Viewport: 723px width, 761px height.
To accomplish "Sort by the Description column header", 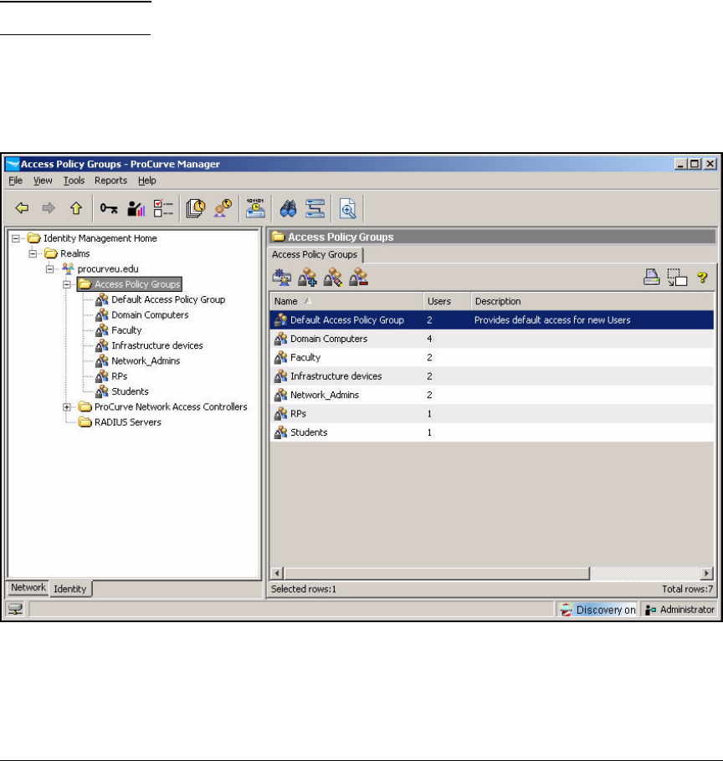I will [x=592, y=301].
